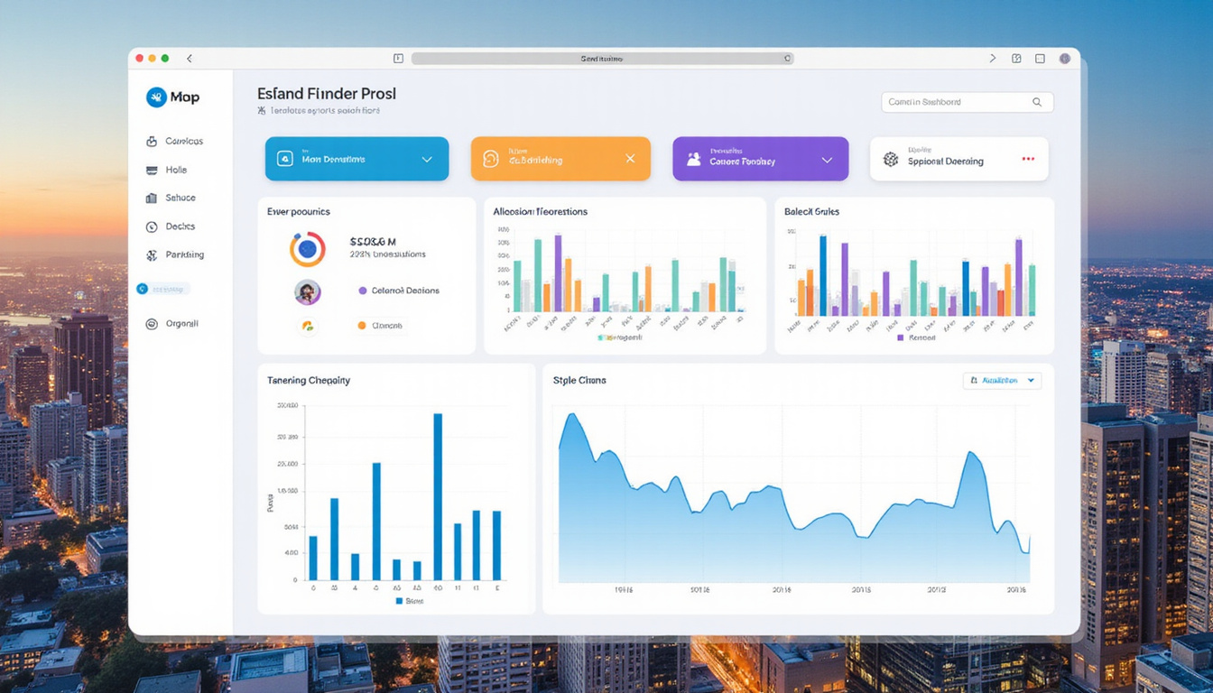This screenshot has width=1213, height=693.
Task: Expand the blue Mon Demations dropdown
Action: pos(427,159)
